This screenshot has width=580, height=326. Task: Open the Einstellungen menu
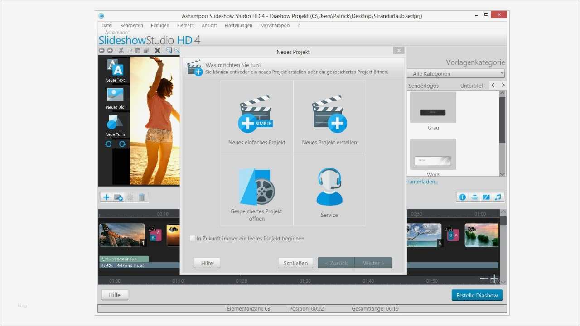click(238, 25)
